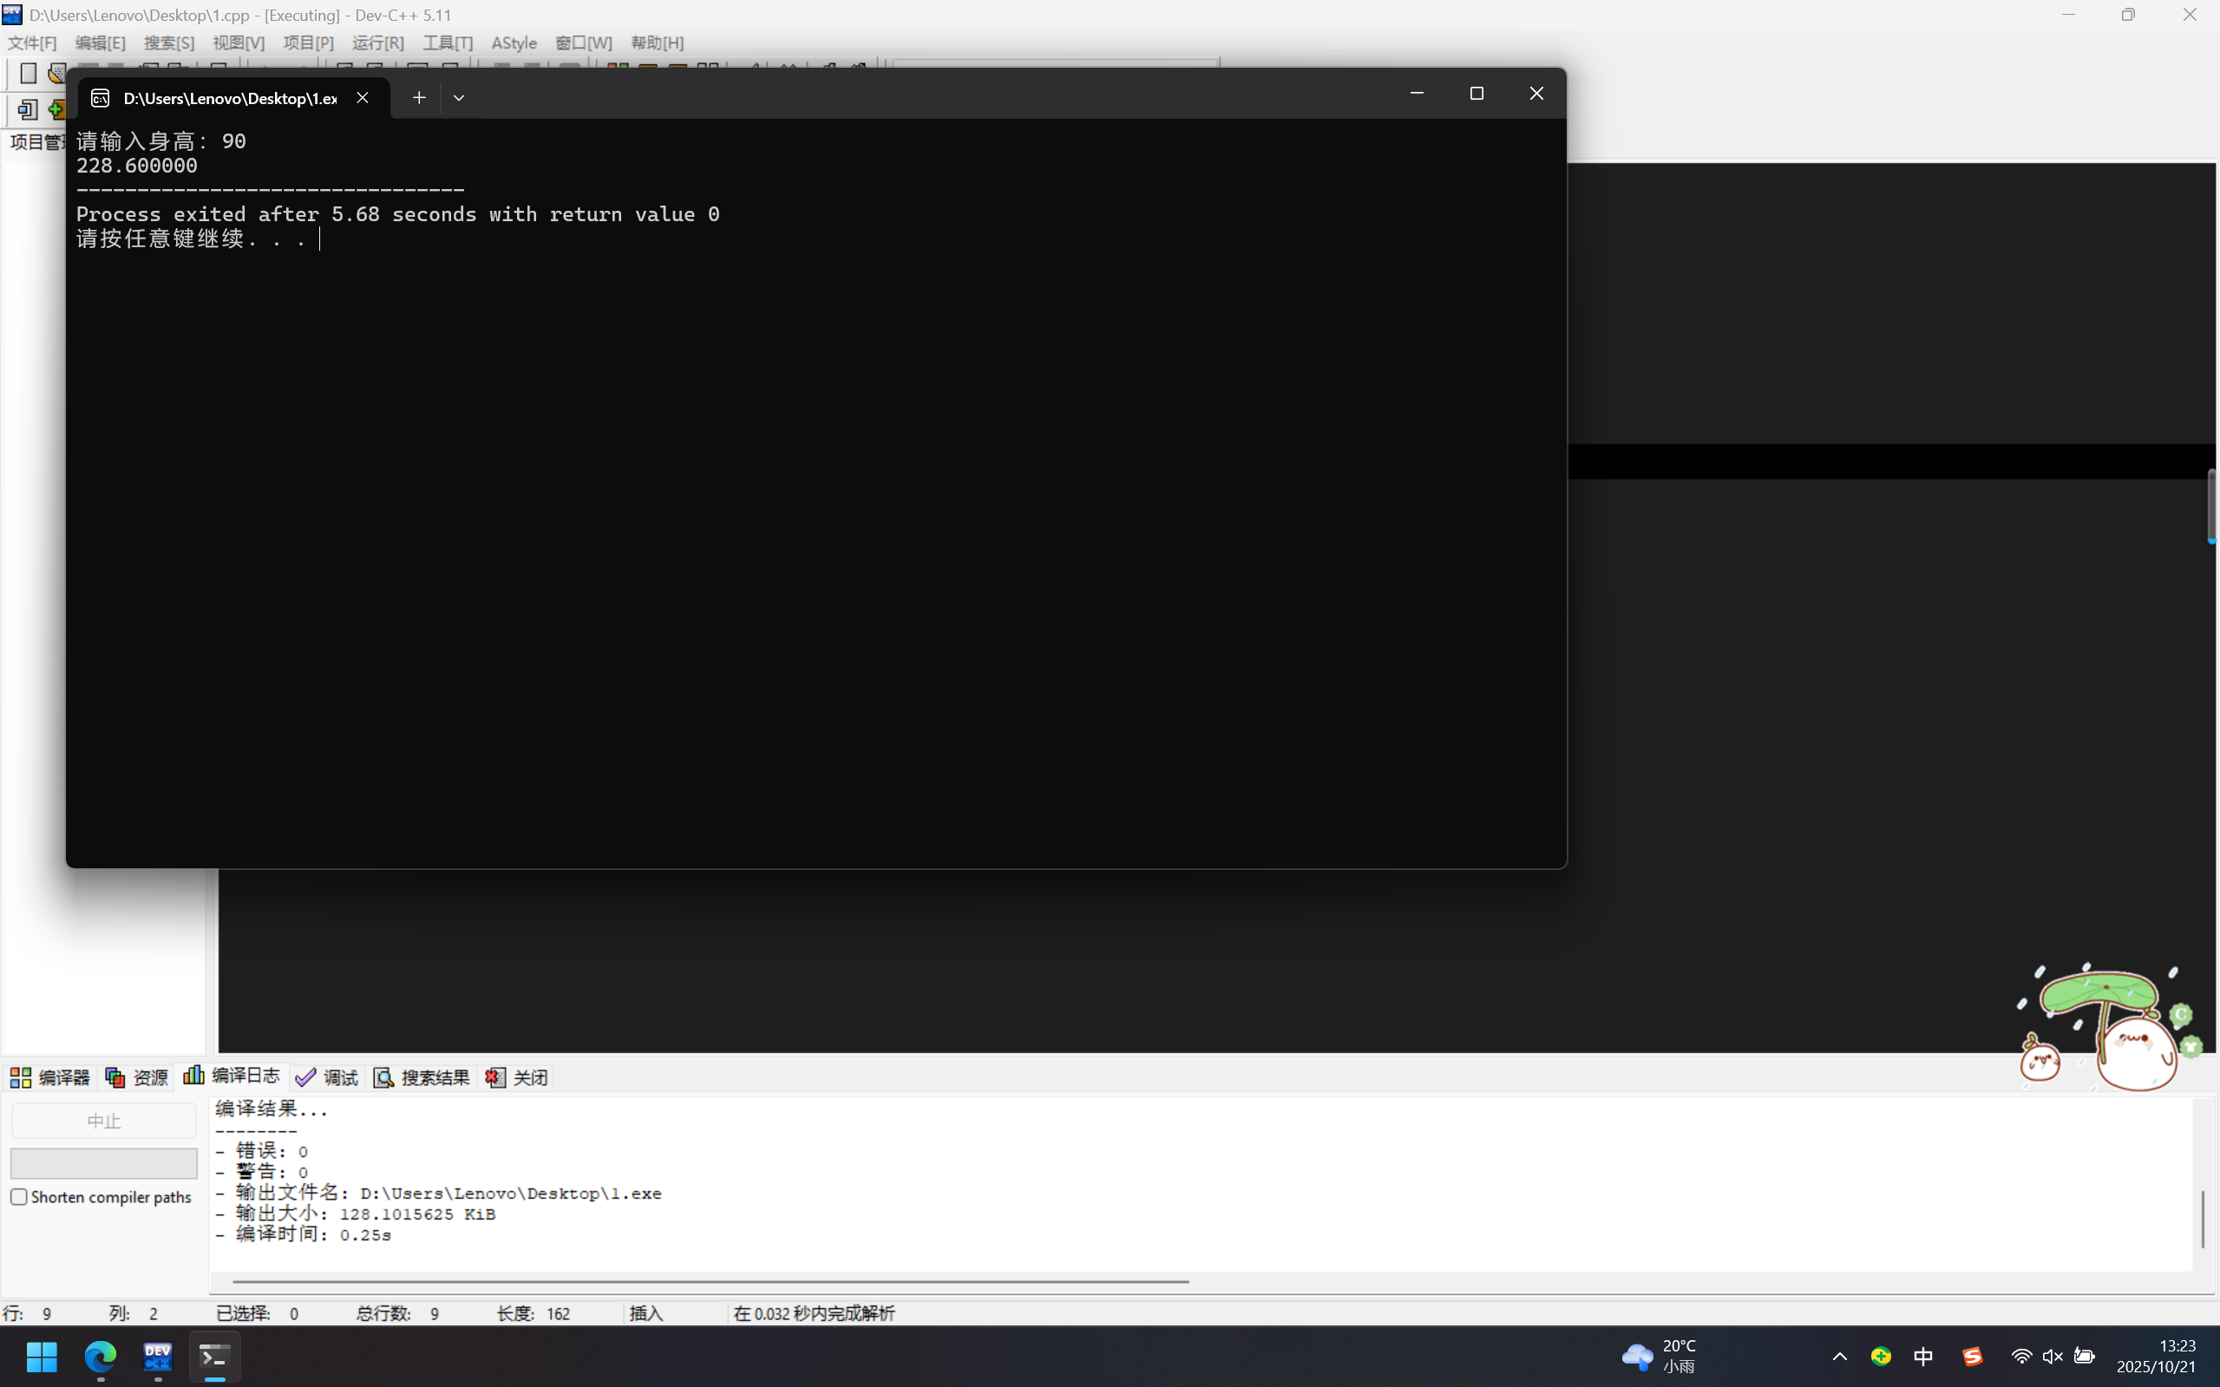This screenshot has height=1387, width=2220.
Task: Open the AStyle menu
Action: click(514, 43)
